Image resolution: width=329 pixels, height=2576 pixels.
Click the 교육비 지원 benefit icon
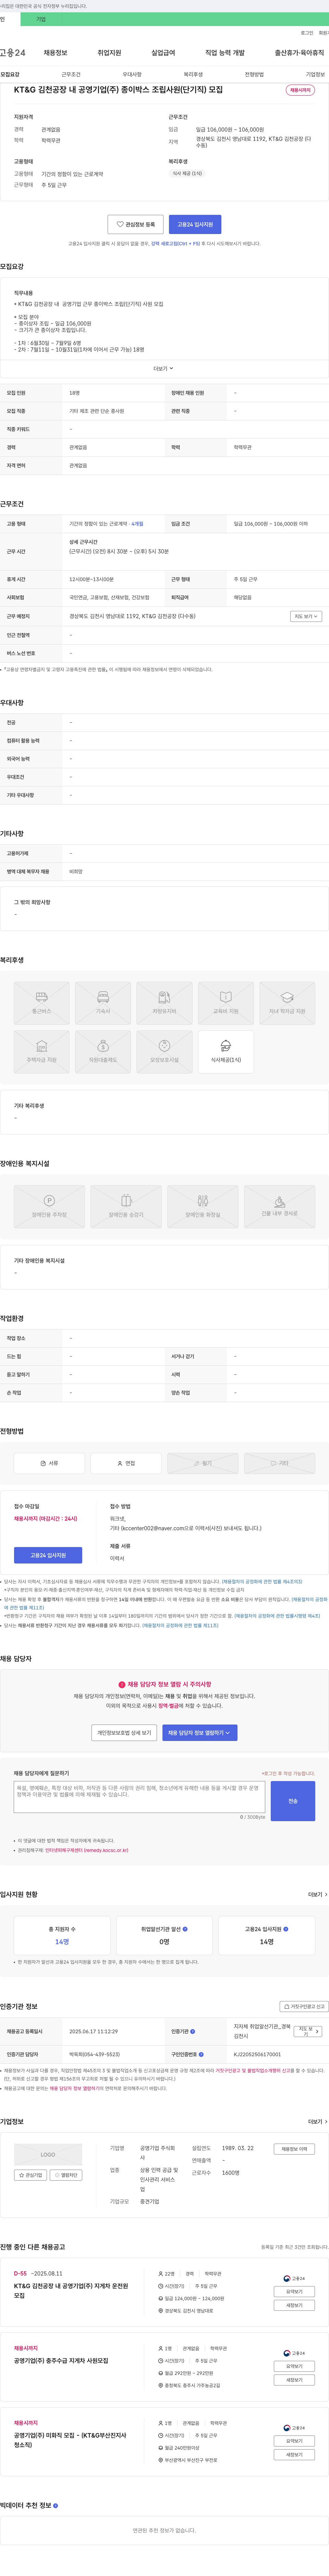click(226, 1003)
